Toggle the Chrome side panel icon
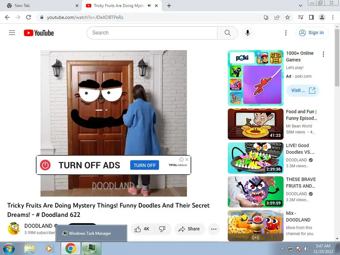 click(311, 17)
